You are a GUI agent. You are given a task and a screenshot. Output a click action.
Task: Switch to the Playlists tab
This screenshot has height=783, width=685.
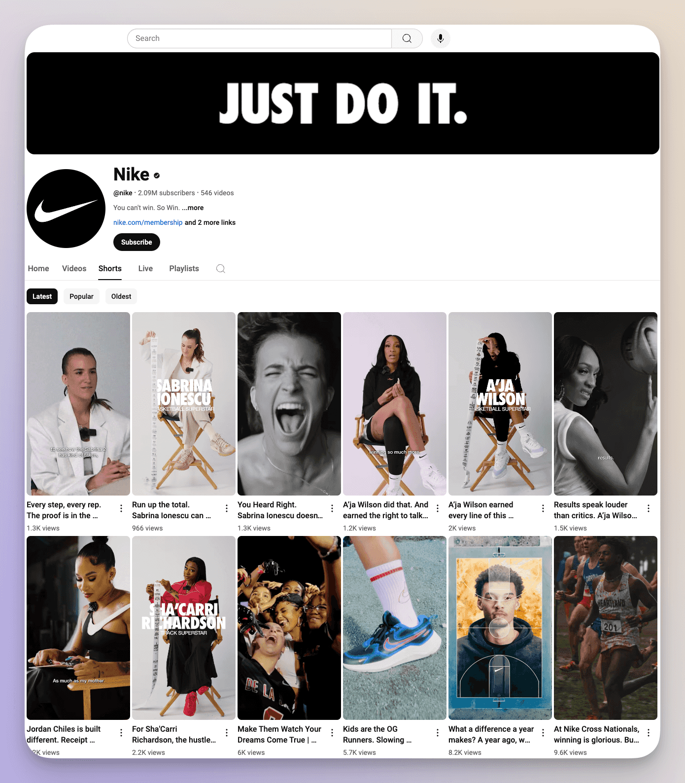(184, 268)
